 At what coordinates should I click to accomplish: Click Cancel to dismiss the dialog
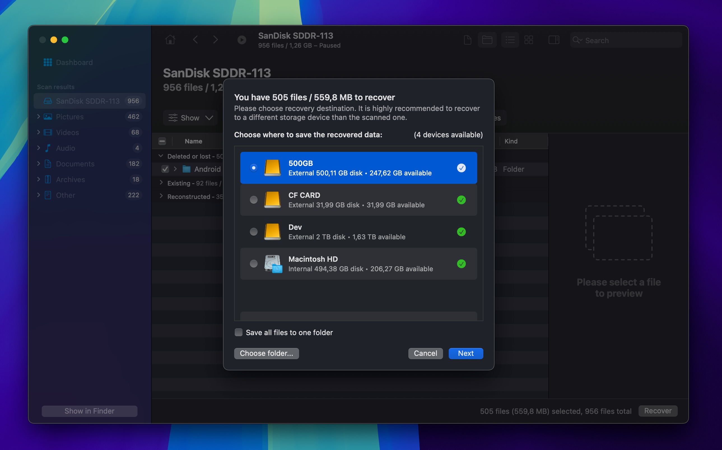pos(425,353)
